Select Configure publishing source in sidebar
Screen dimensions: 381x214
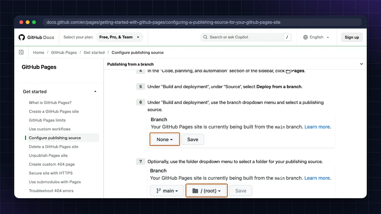click(x=62, y=138)
